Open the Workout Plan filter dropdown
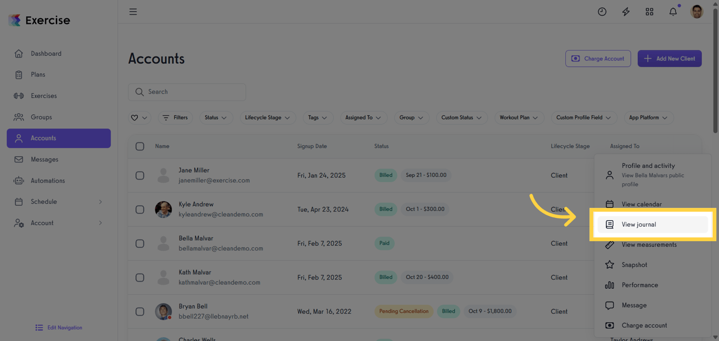 pyautogui.click(x=519, y=117)
